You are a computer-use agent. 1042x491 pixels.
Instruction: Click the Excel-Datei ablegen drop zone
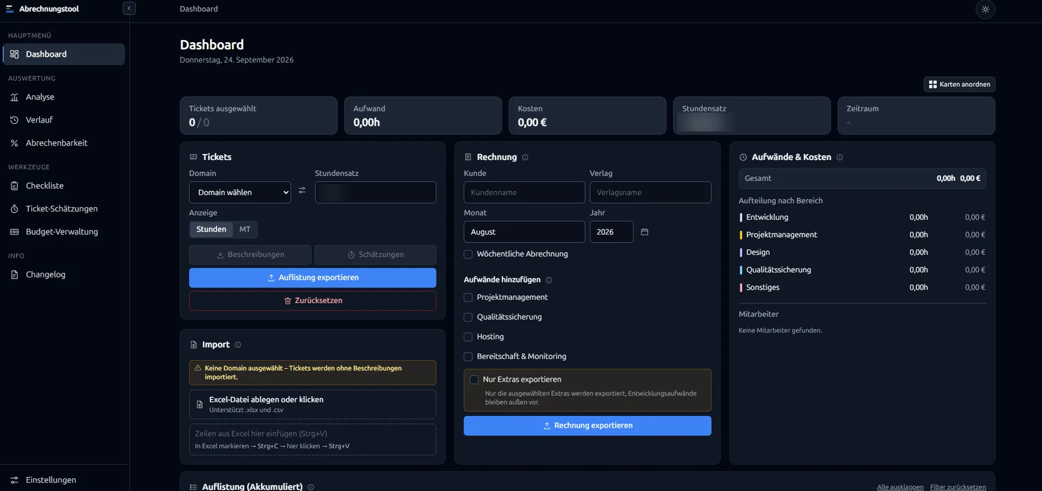click(313, 404)
